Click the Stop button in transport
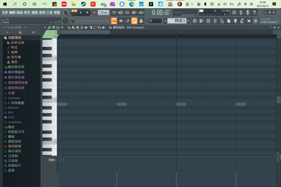This screenshot has height=187, width=281. 87,13
